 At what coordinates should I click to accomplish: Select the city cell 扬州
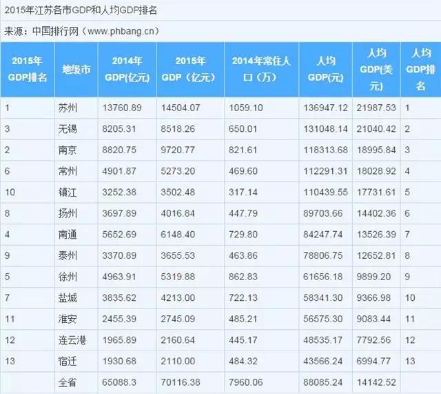click(68, 213)
